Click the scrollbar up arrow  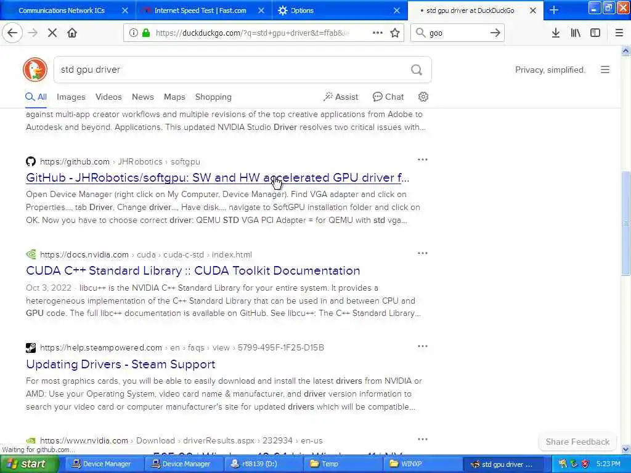click(x=625, y=51)
